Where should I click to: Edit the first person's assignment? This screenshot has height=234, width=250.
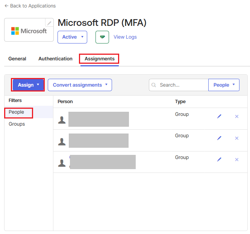(x=219, y=116)
